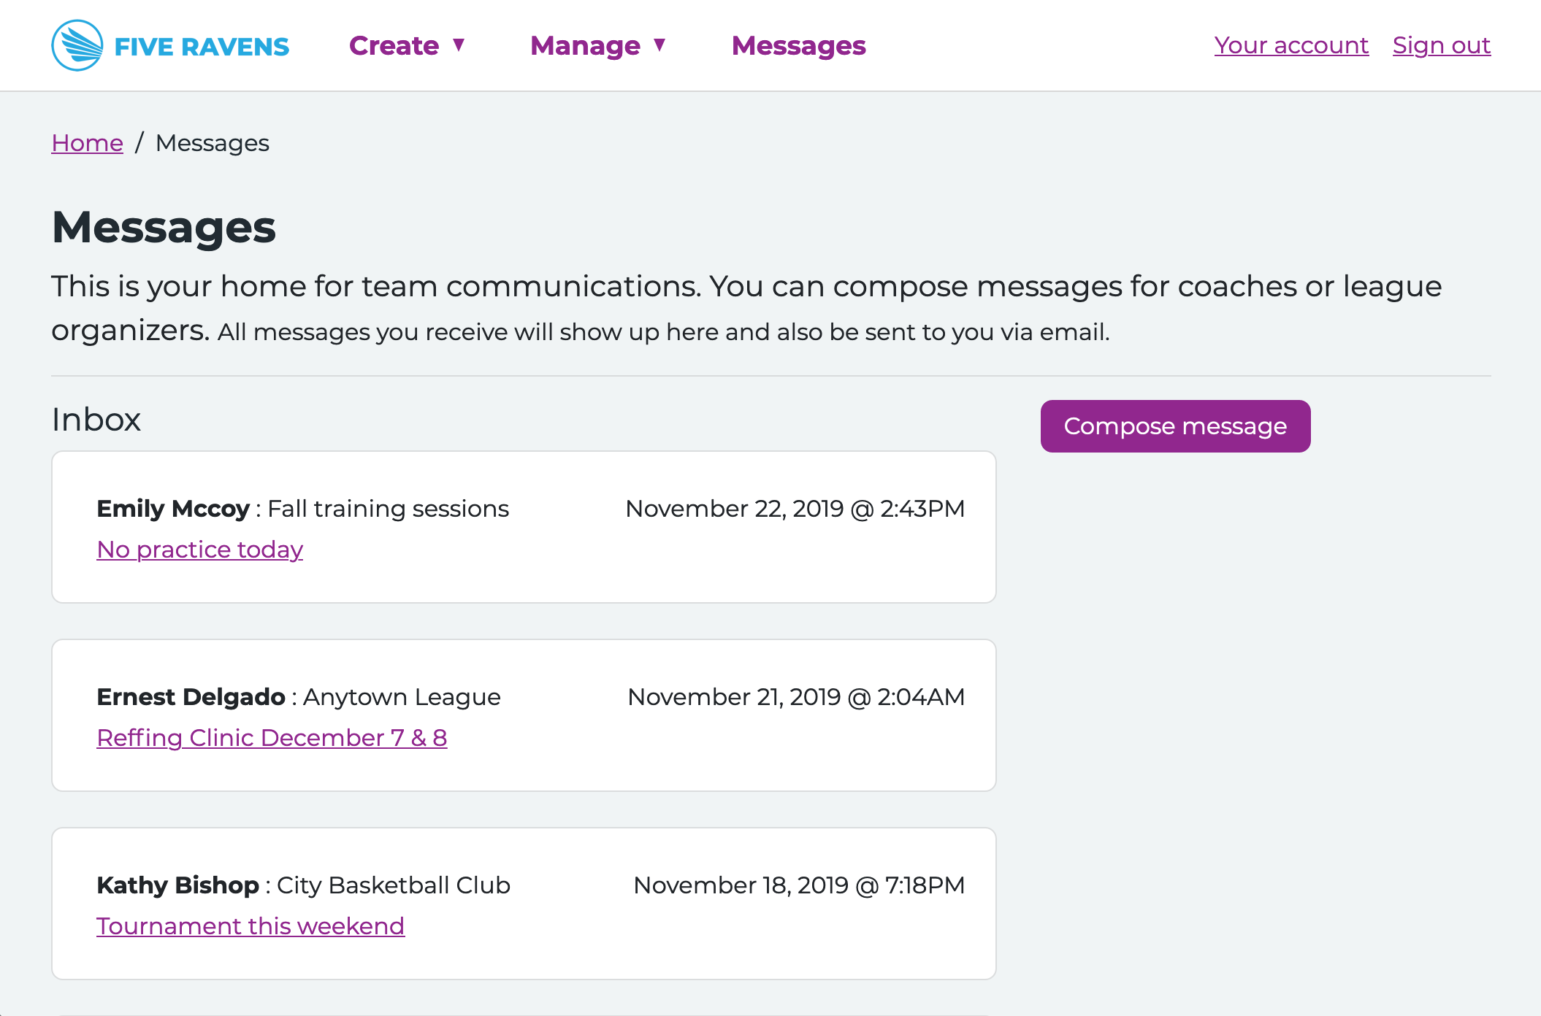1541x1016 pixels.
Task: Open the Create menu
Action: point(394,45)
